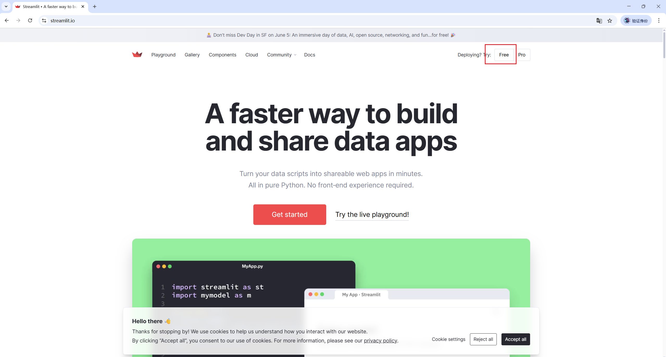
Task: Open the Playground nav link
Action: coord(164,55)
